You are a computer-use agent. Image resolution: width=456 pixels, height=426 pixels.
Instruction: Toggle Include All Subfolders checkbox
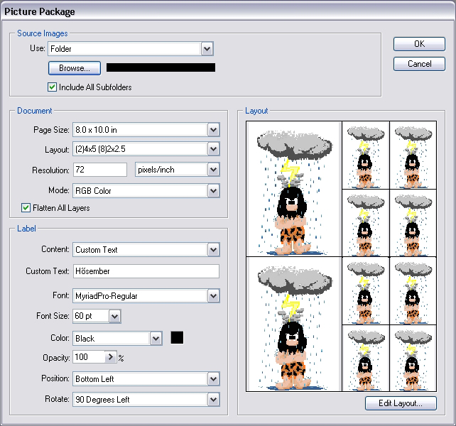(x=52, y=87)
